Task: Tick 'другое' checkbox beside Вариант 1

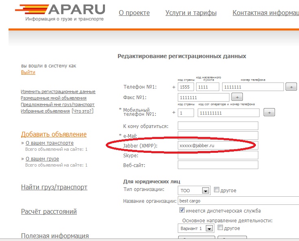Action: tap(220, 228)
